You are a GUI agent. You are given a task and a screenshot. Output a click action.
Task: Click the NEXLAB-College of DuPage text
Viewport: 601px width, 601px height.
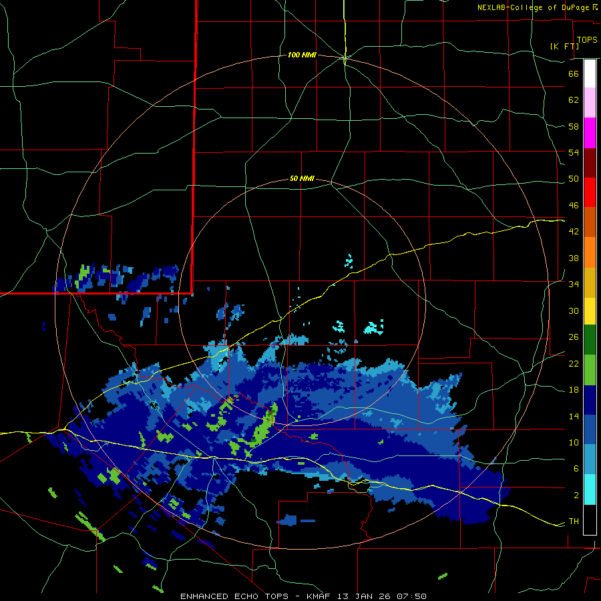533,7
